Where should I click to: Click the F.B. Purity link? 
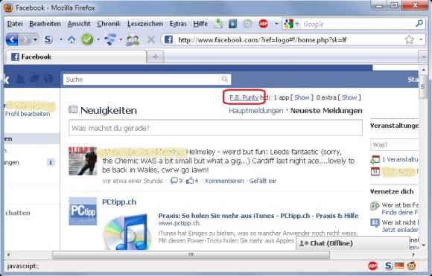pos(244,97)
